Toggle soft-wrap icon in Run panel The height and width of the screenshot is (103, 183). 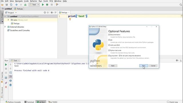point(11,72)
